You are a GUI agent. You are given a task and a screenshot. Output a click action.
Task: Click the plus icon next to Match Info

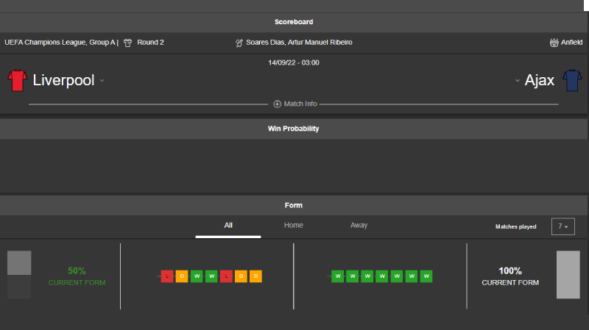coord(278,104)
